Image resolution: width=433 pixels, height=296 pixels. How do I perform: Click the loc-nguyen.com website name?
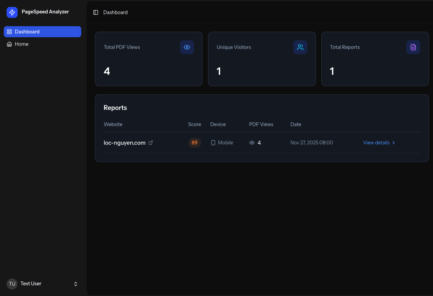point(124,142)
